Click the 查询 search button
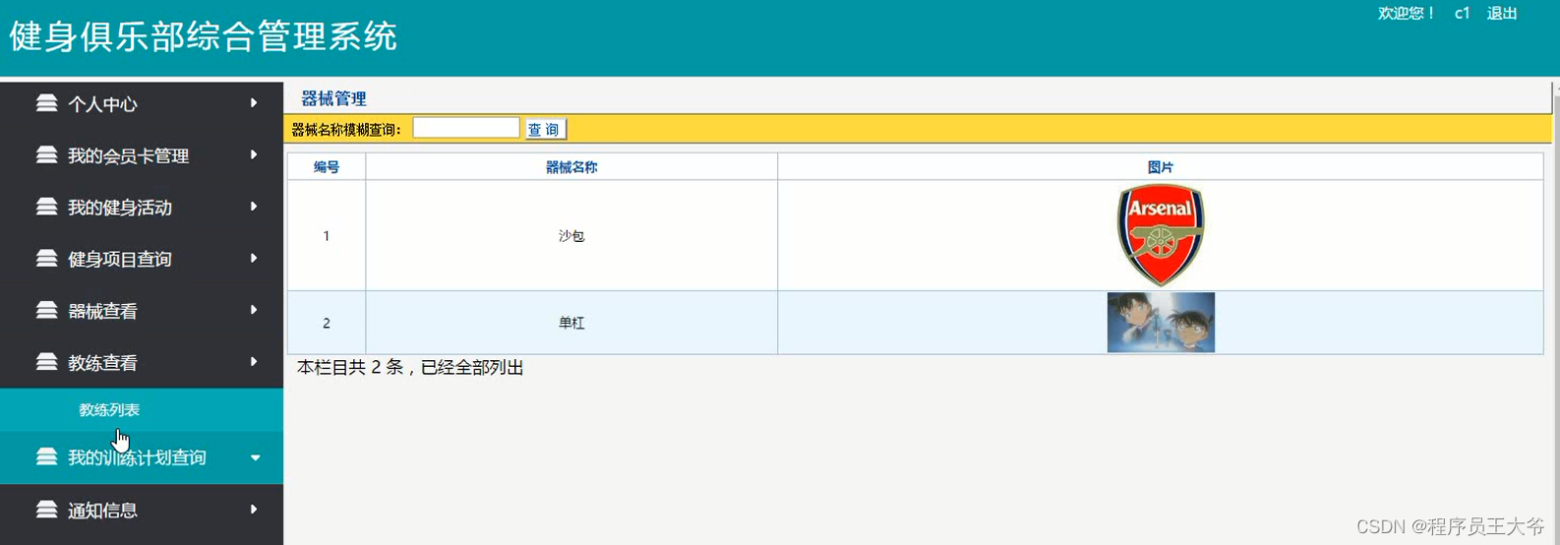This screenshot has height=545, width=1560. (x=544, y=129)
